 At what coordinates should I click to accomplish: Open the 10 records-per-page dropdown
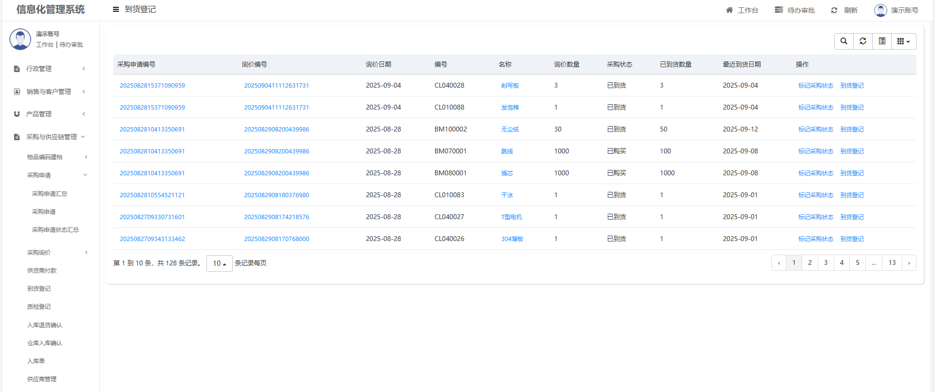[x=219, y=263]
